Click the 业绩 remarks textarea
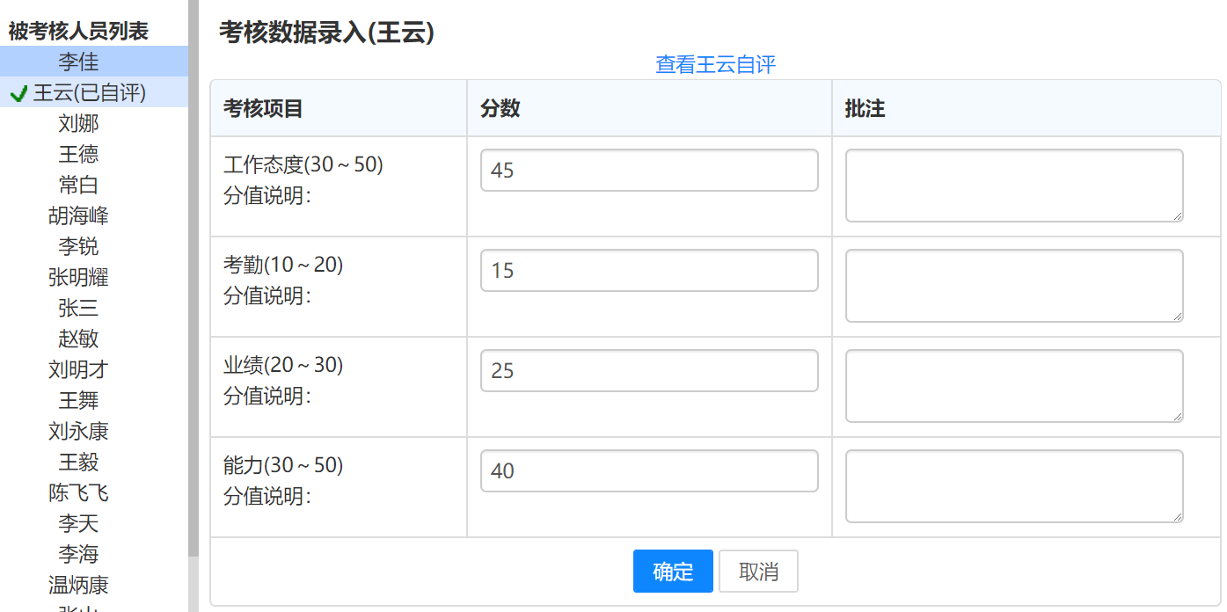1227x612 pixels. pos(1014,385)
